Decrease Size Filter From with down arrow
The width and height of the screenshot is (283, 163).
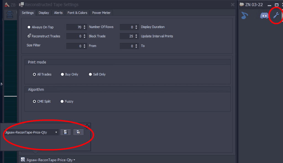[x=85, y=47]
